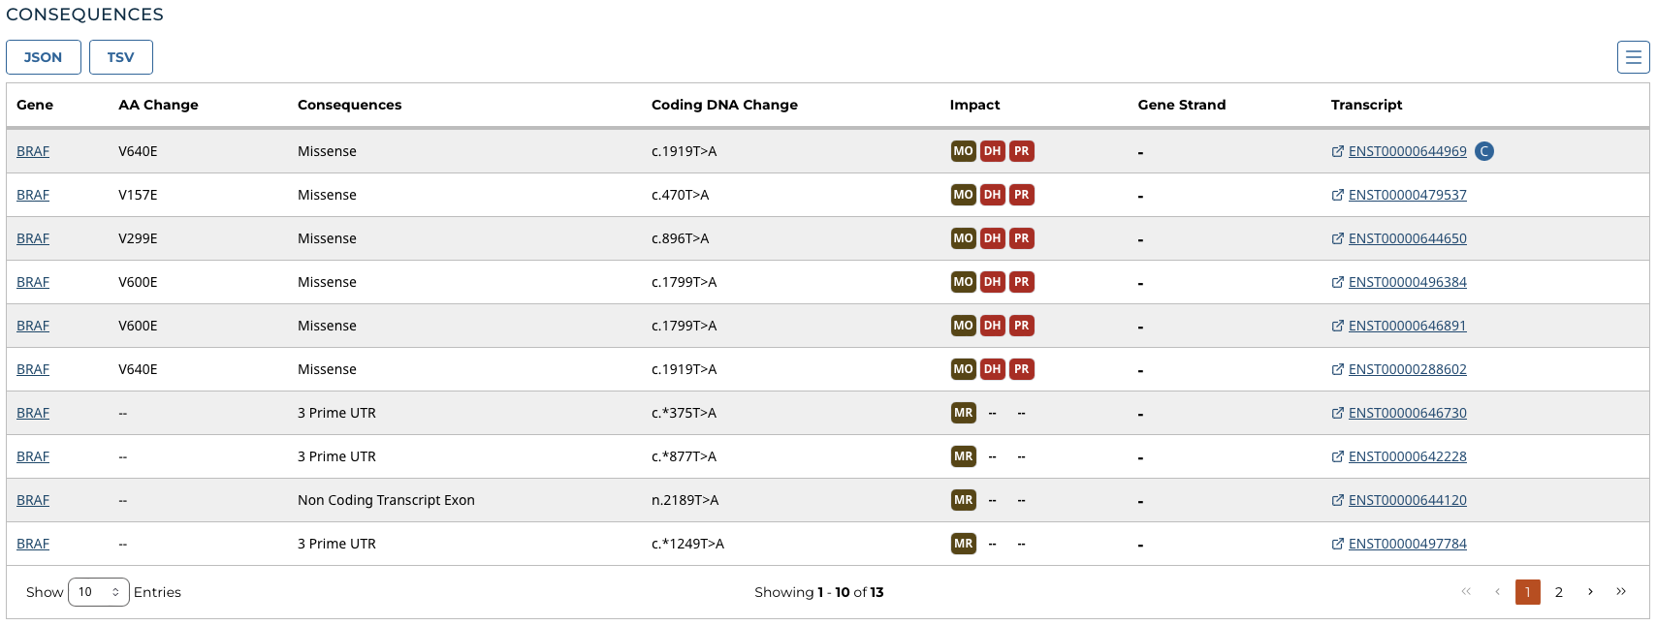Click the canonical transcript C badge
The height and width of the screenshot is (626, 1657).
tap(1483, 151)
